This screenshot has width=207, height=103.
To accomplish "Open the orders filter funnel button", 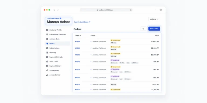I will [x=143, y=29].
